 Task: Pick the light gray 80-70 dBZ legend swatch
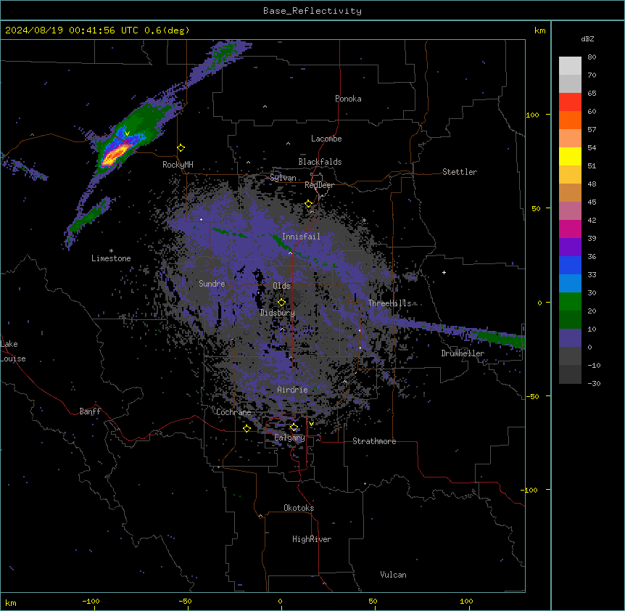(570, 66)
